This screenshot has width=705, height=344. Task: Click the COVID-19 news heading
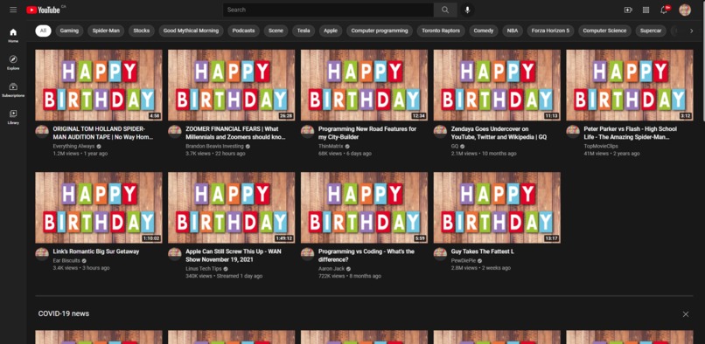coord(63,313)
